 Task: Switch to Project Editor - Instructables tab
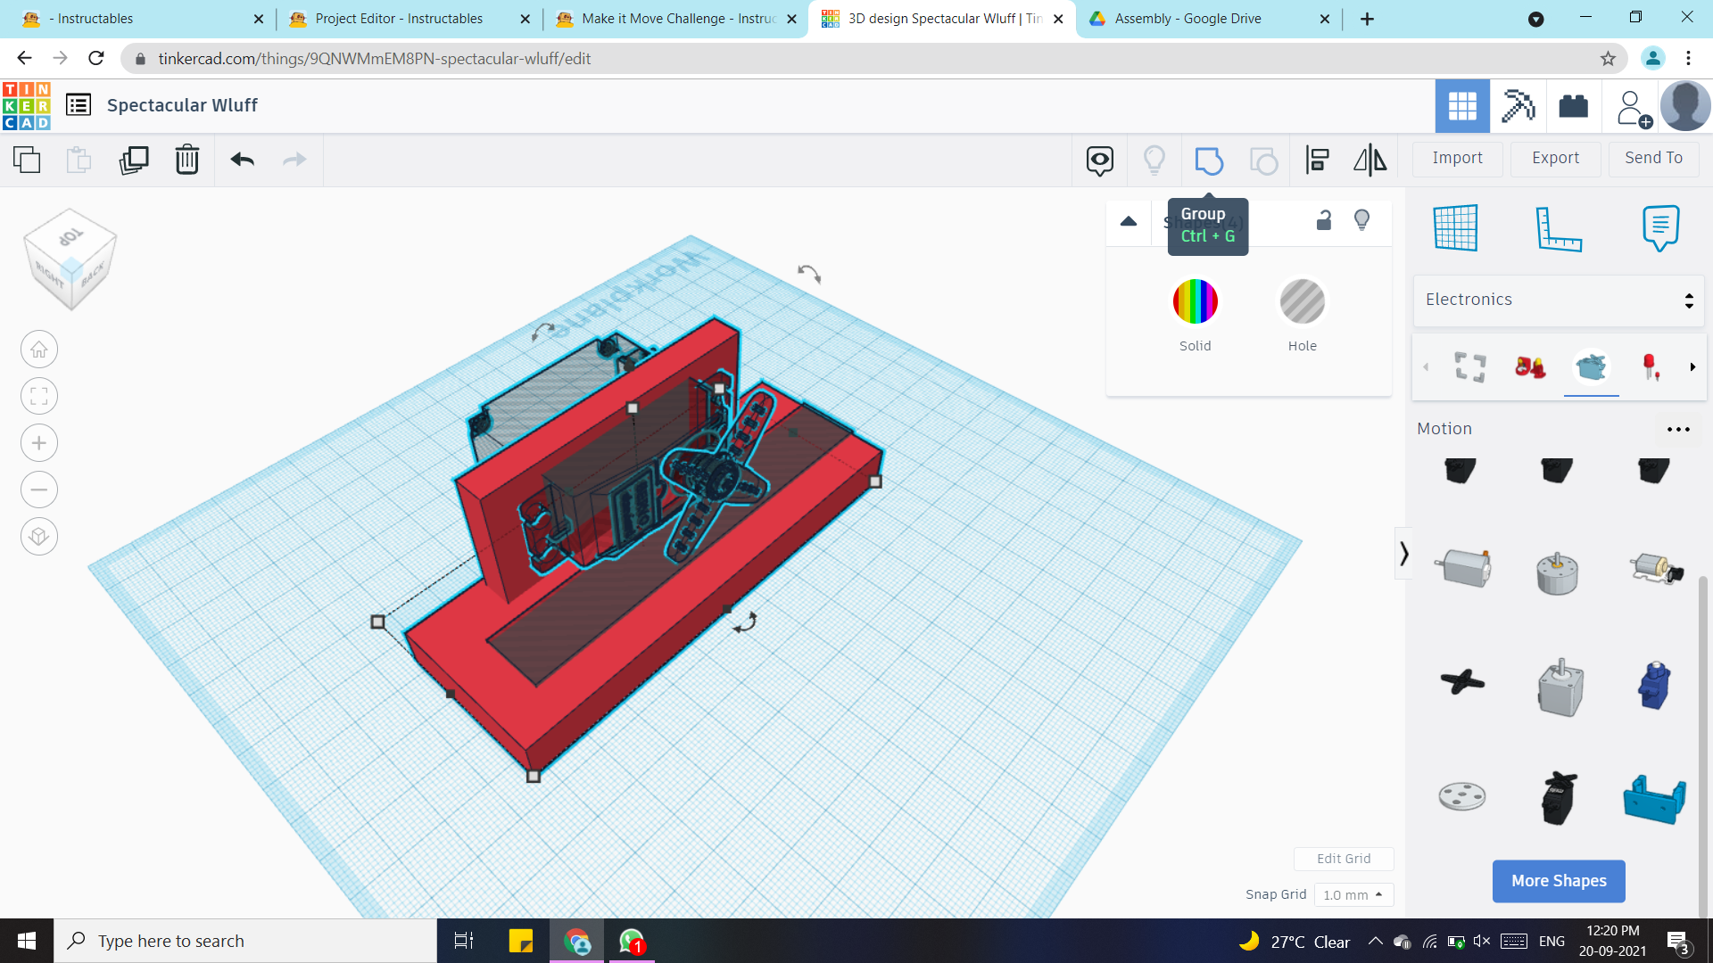(x=399, y=19)
